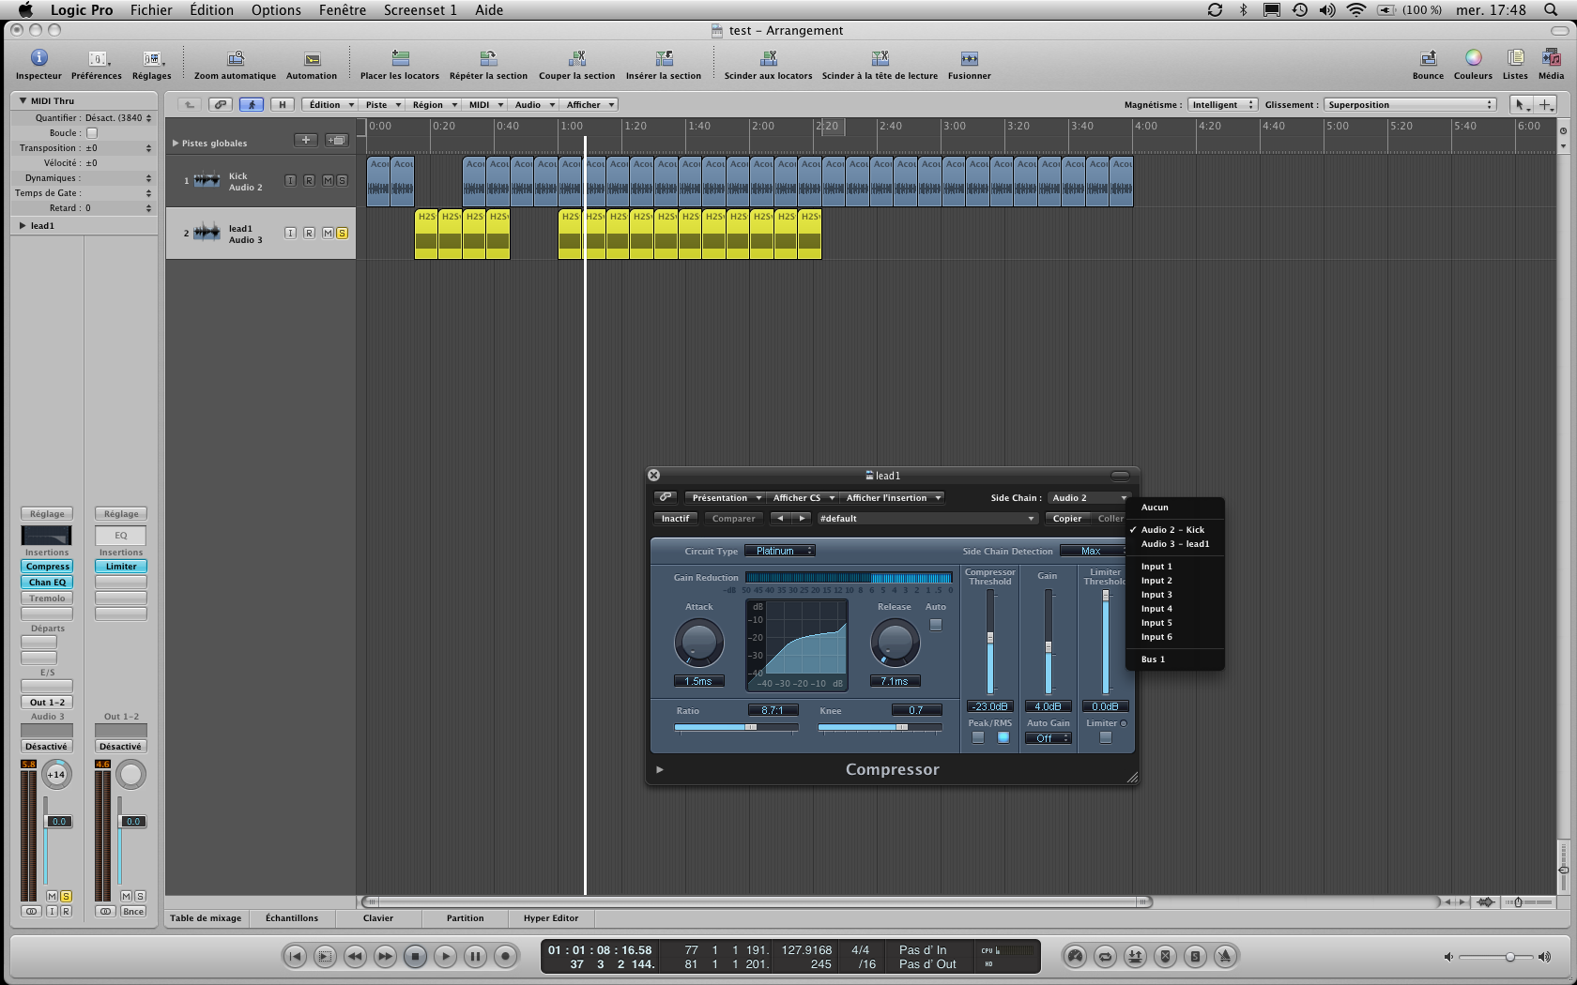1577x985 pixels.
Task: Expand the Pistes globales disclosure triangle
Action: tap(176, 144)
